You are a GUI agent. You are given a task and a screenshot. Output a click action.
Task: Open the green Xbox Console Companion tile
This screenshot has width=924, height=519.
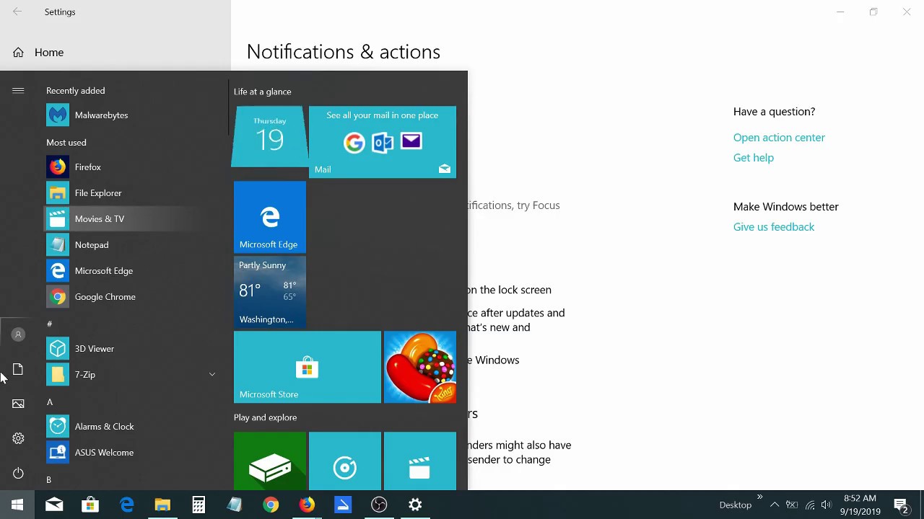tap(270, 461)
